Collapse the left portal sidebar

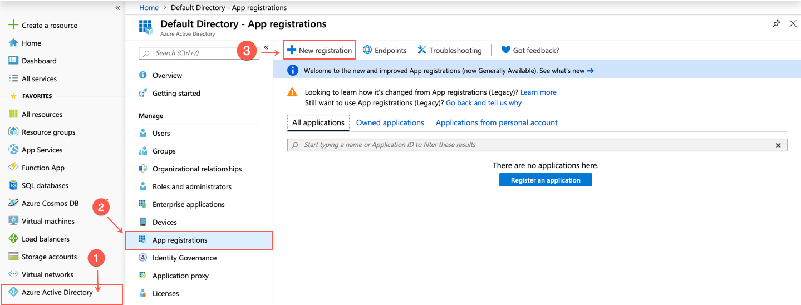(117, 8)
